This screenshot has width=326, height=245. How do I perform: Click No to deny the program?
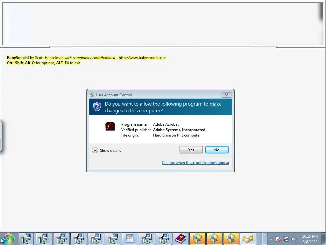[216, 150]
